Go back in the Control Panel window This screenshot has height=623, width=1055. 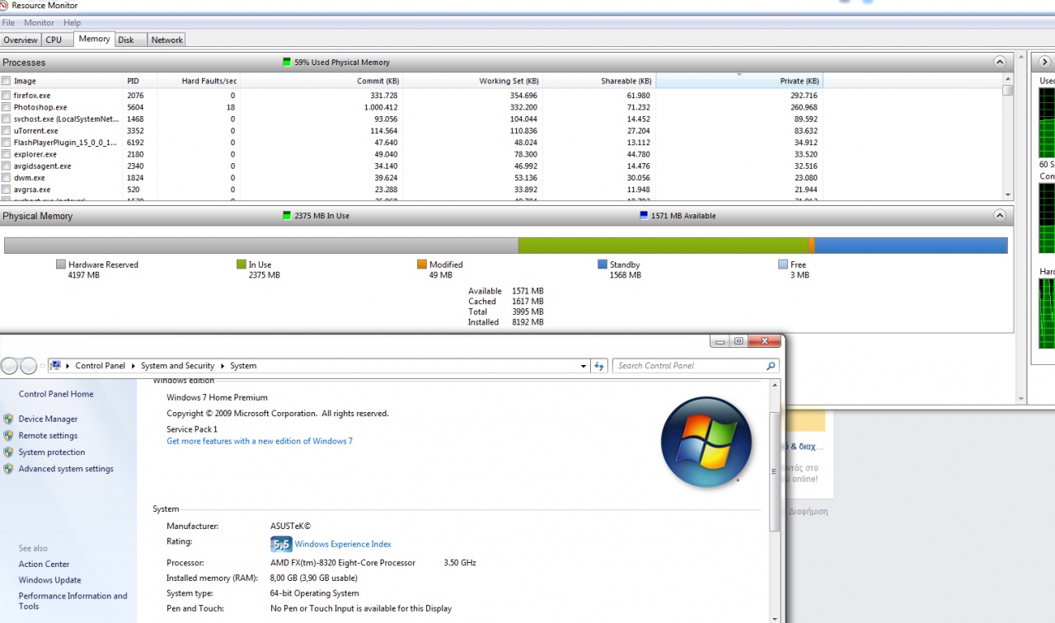click(9, 366)
